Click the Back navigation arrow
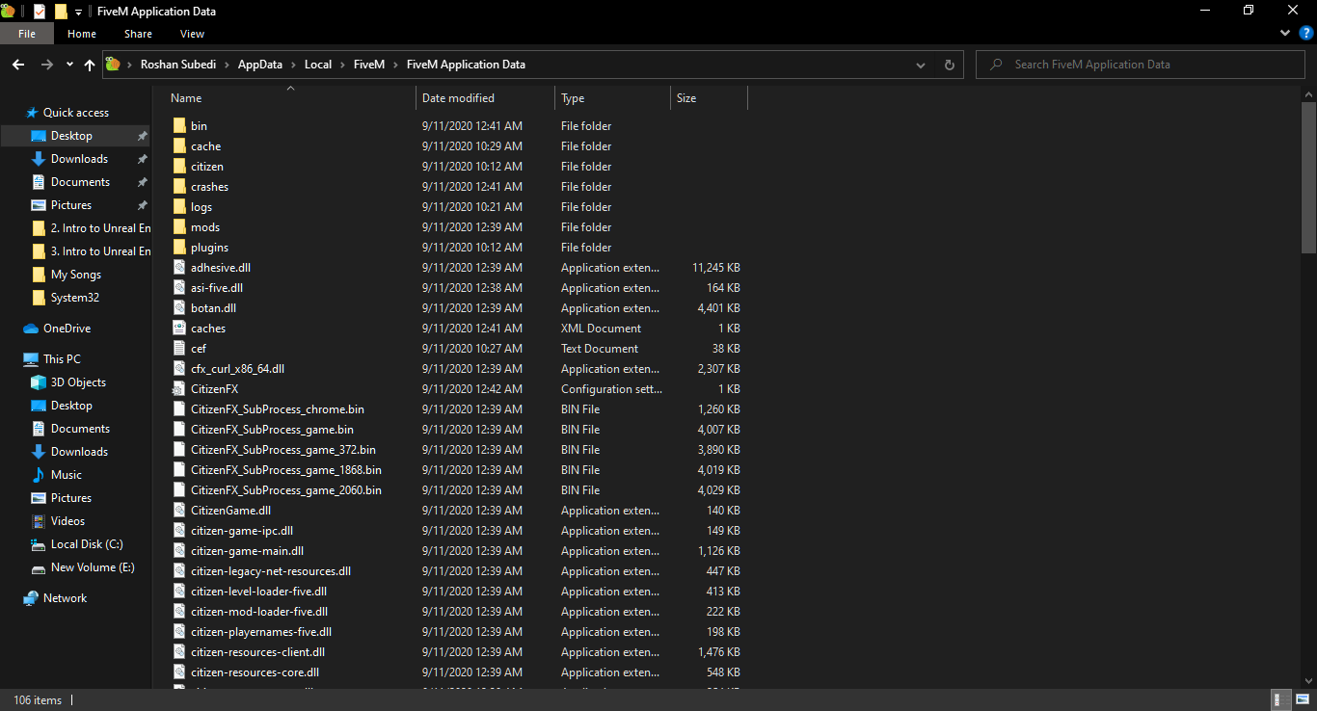The width and height of the screenshot is (1317, 711). pos(18,65)
